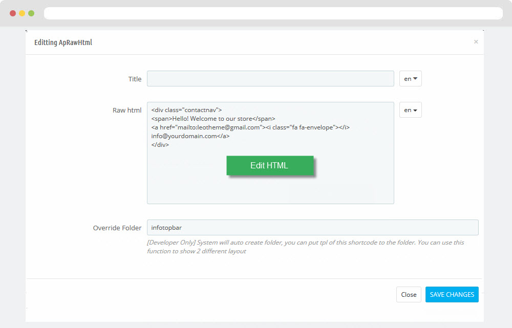The image size is (512, 328).
Task: Click the red browser window dot
Action: pyautogui.click(x=13, y=13)
